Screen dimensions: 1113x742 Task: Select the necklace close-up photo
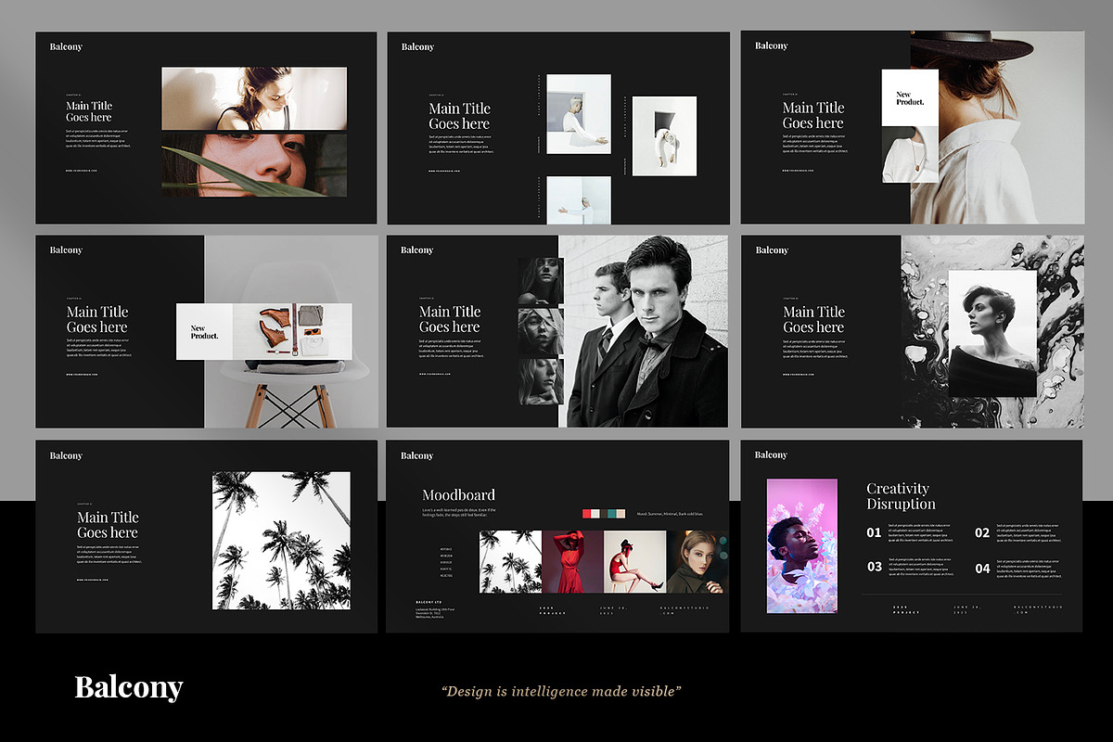click(x=910, y=155)
